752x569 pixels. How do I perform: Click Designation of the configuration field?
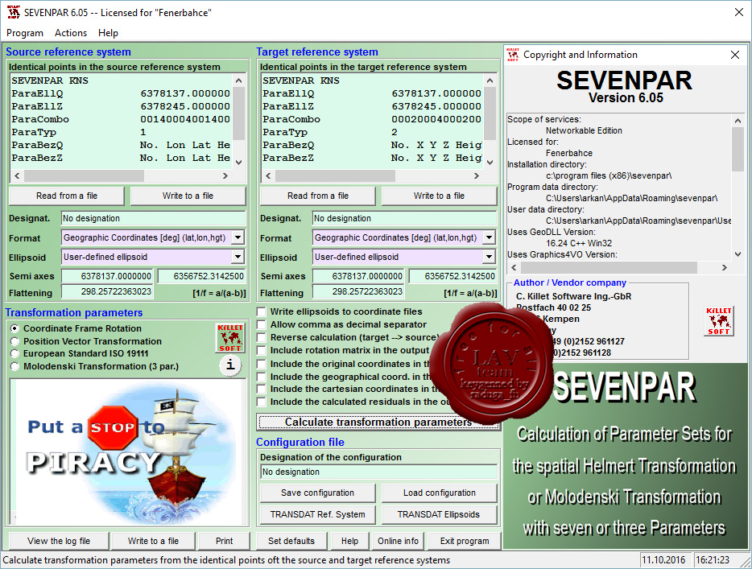pos(379,472)
